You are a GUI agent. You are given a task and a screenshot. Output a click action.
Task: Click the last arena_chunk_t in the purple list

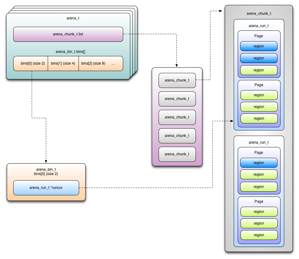click(x=177, y=154)
